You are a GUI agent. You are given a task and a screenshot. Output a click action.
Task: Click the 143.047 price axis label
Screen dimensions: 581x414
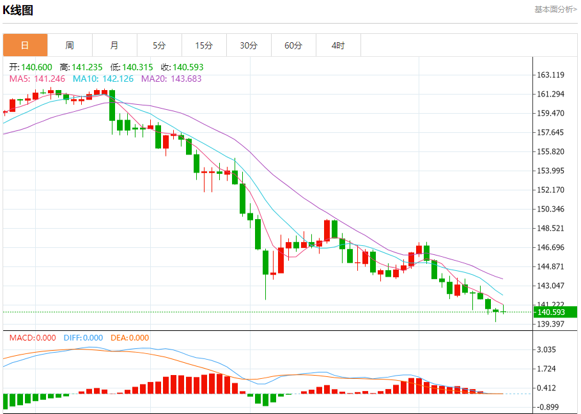550,286
